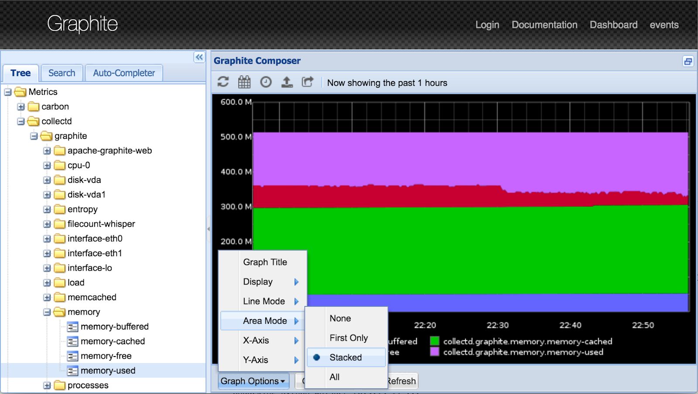This screenshot has height=394, width=698.
Task: Open the calendar date range picker icon
Action: pyautogui.click(x=244, y=82)
